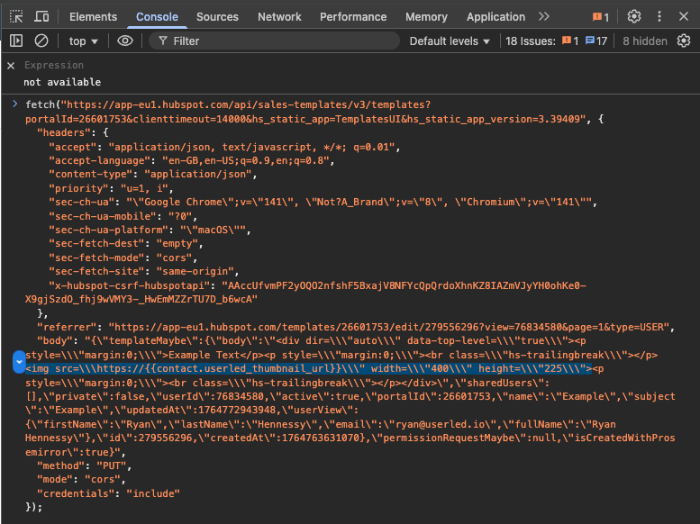Toggle the live expression eye icon
The height and width of the screenshot is (524, 700).
click(124, 41)
